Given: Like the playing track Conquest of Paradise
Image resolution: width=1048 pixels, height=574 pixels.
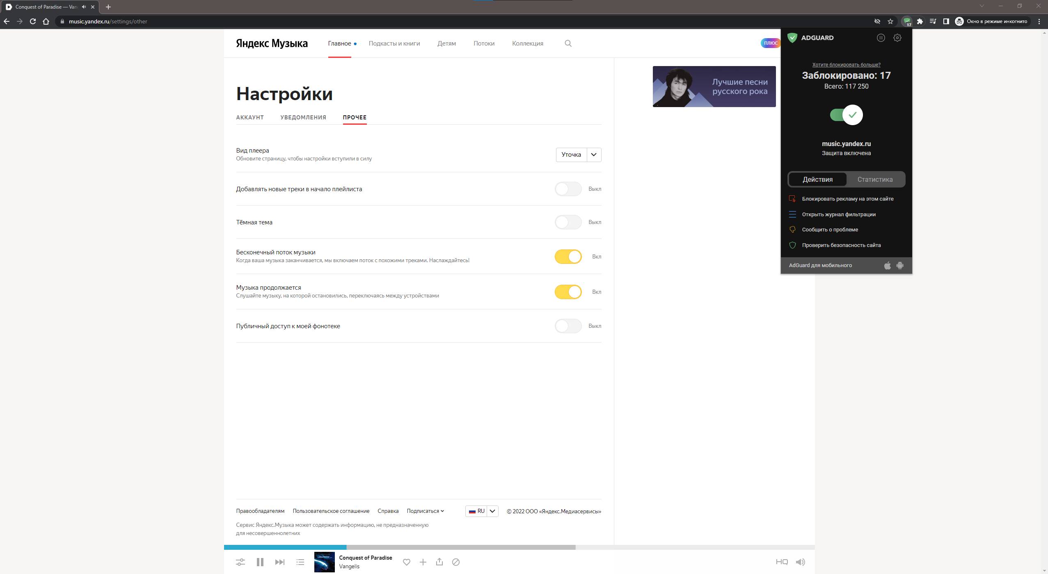Looking at the screenshot, I should click(407, 562).
